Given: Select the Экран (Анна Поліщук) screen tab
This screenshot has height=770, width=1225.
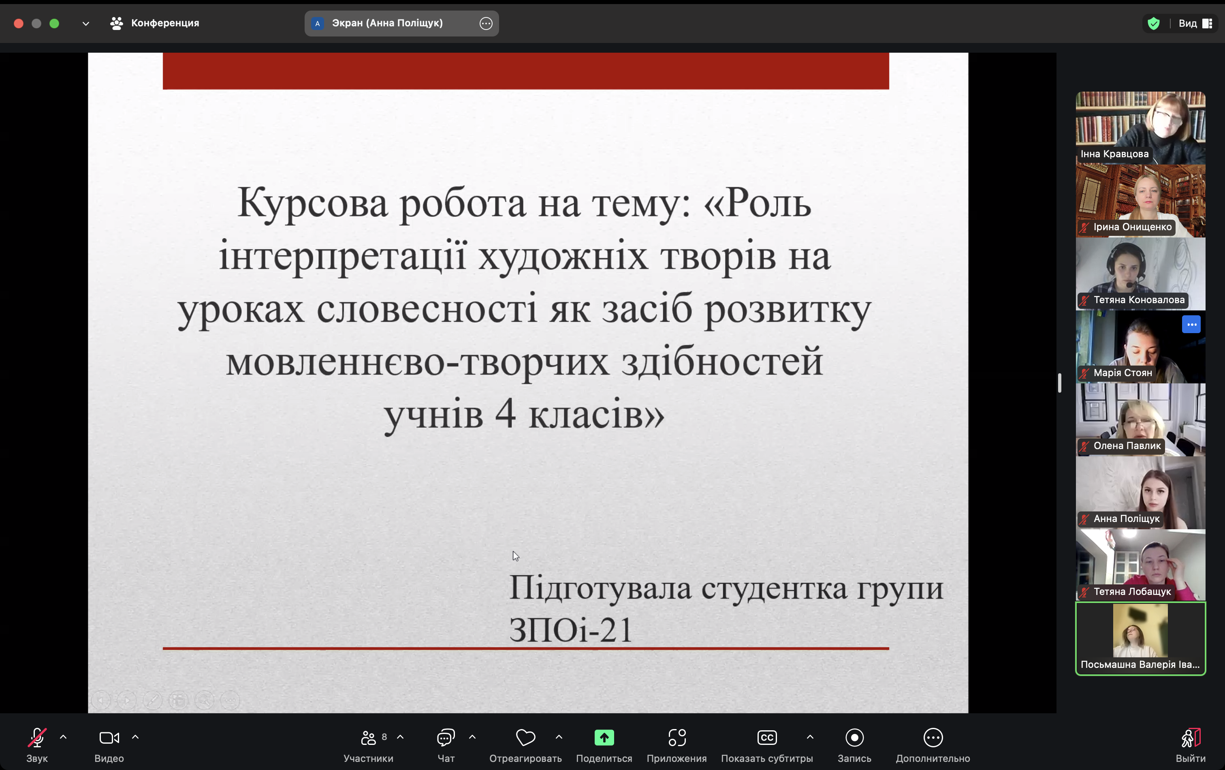Looking at the screenshot, I should click(x=386, y=24).
